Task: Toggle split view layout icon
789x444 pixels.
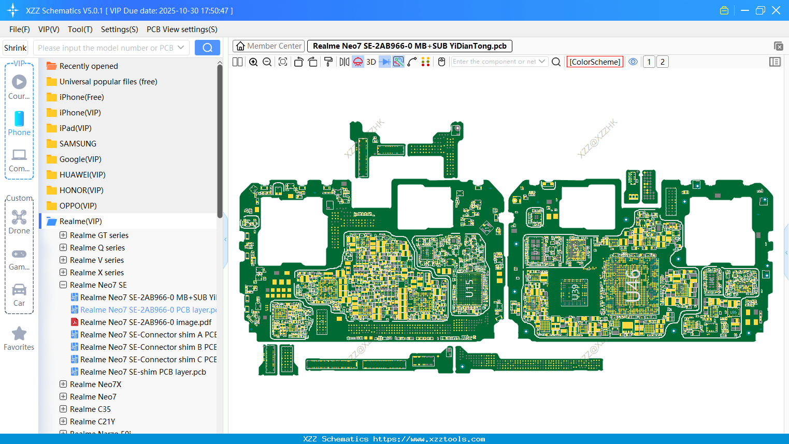Action: (237, 62)
